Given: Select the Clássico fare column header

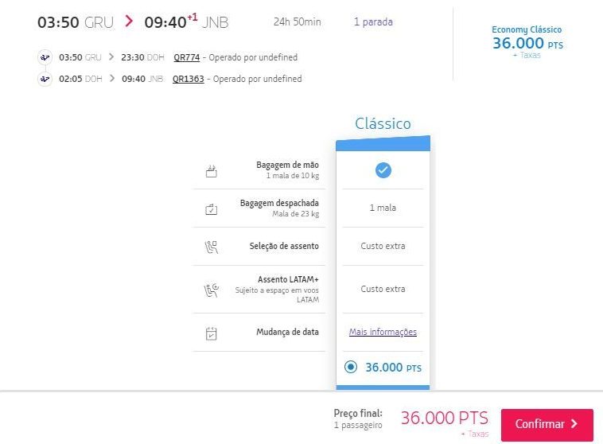Looking at the screenshot, I should pyautogui.click(x=383, y=123).
